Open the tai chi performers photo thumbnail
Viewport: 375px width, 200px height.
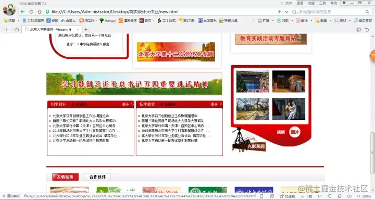coord(289,109)
